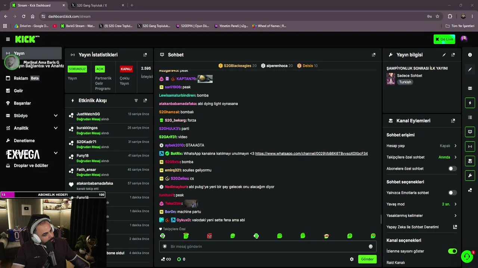478x268 pixels.
Task: Pop out the Yayın bilgisi panel
Action: click(453, 55)
